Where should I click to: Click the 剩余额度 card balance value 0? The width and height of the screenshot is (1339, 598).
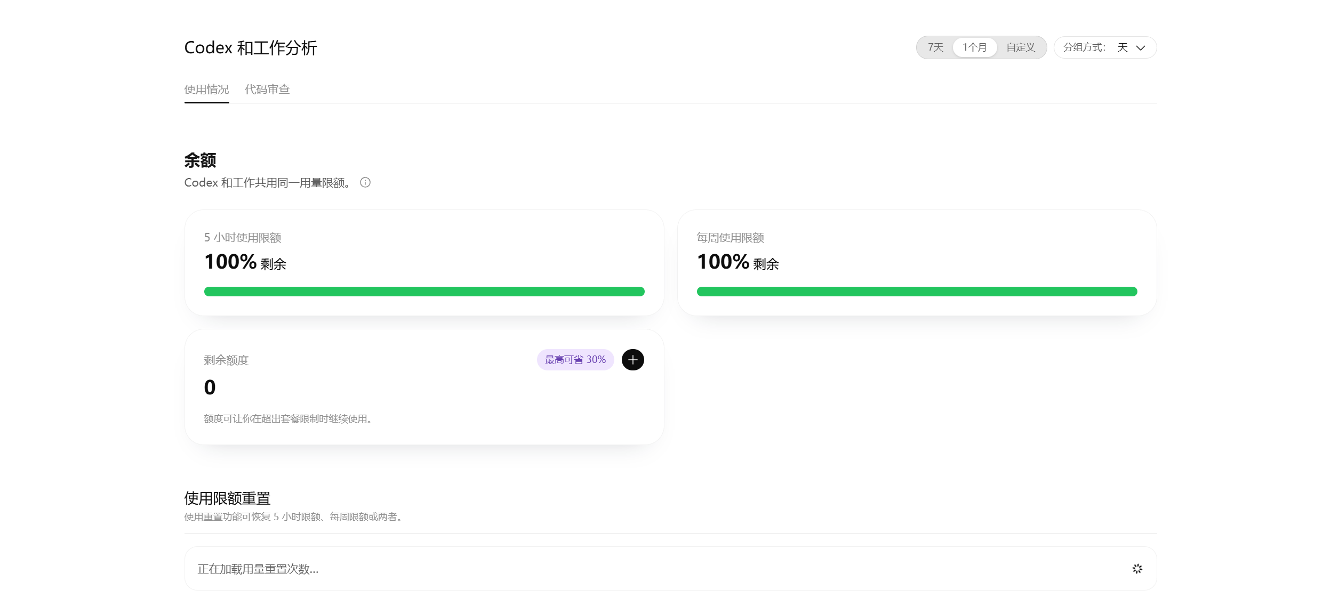tap(210, 387)
